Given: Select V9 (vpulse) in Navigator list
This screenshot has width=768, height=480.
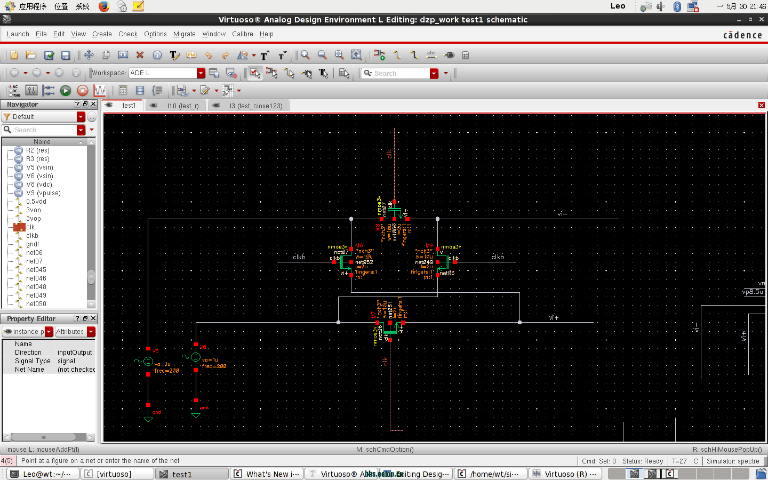Looking at the screenshot, I should tap(43, 193).
